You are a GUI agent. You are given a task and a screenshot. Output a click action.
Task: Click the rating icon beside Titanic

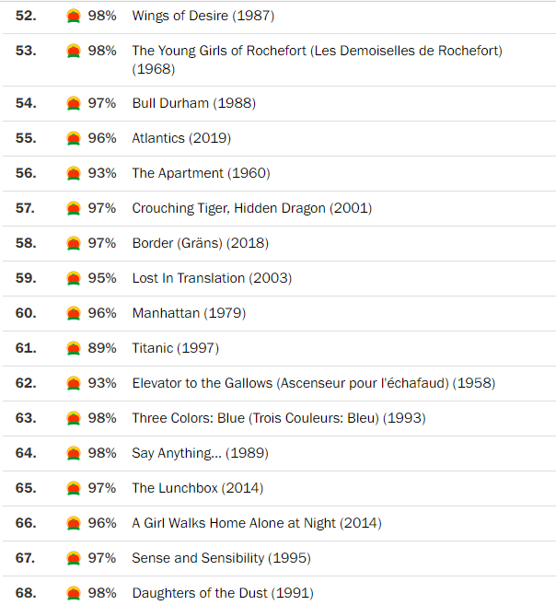coord(74,349)
